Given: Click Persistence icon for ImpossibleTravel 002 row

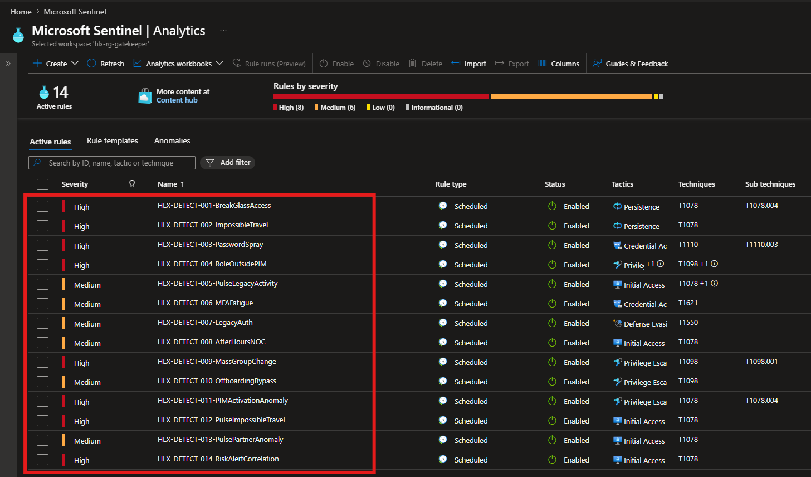Looking at the screenshot, I should pyautogui.click(x=617, y=226).
